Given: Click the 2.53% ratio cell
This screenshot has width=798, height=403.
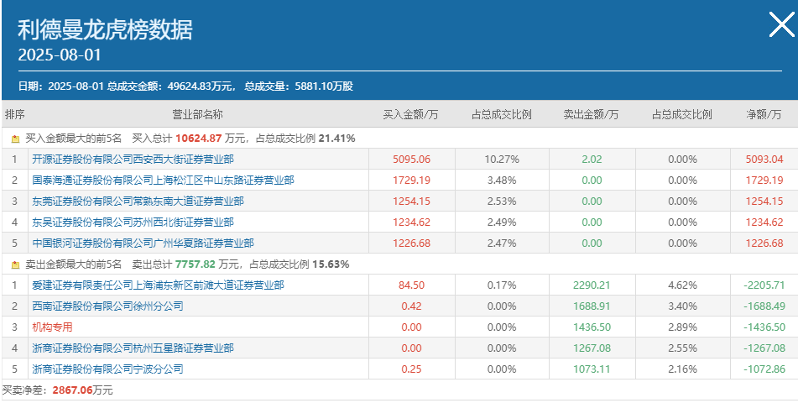Looking at the screenshot, I should tap(502, 201).
